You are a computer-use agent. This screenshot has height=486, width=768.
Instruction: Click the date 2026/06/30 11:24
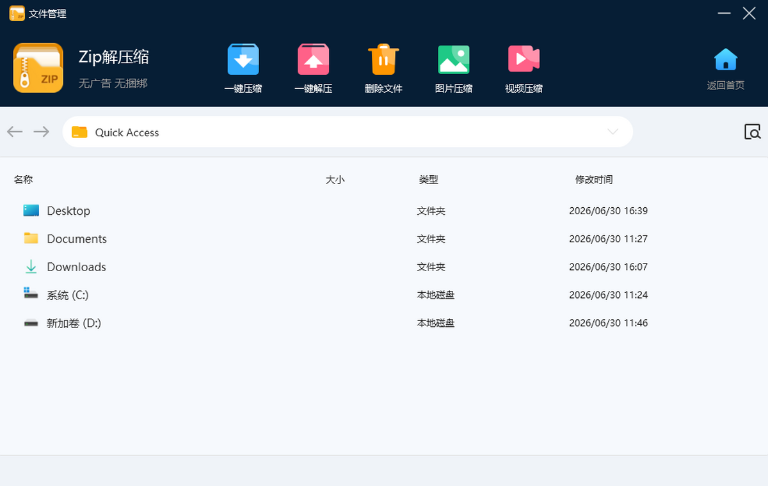click(x=608, y=295)
